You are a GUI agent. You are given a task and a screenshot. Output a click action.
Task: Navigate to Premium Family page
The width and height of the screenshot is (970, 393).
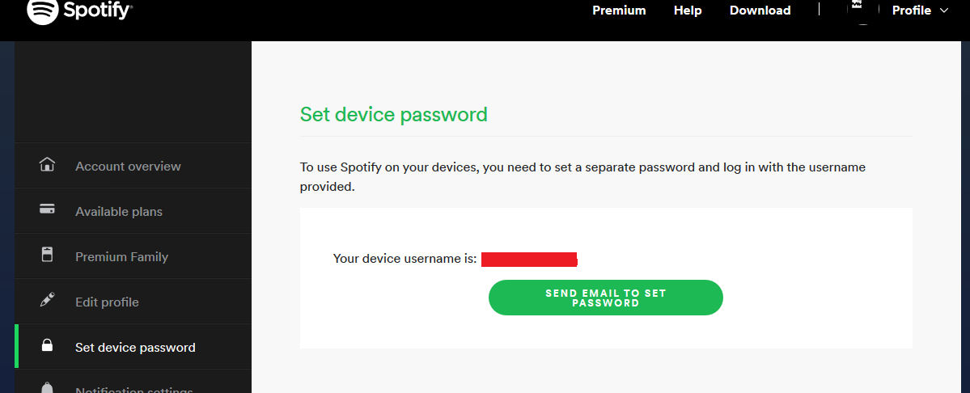pyautogui.click(x=121, y=256)
